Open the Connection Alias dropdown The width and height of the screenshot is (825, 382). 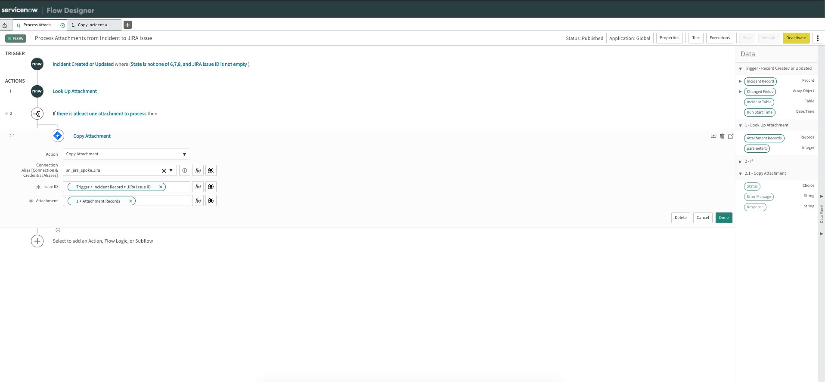[171, 170]
